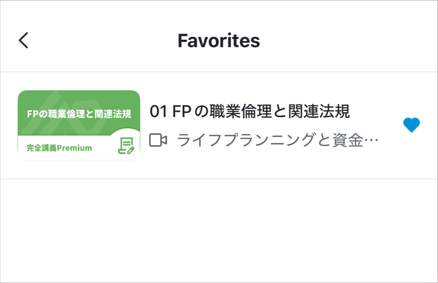438x283 pixels.
Task: Tap the truncated course name ending with 資金…
Action: [278, 140]
